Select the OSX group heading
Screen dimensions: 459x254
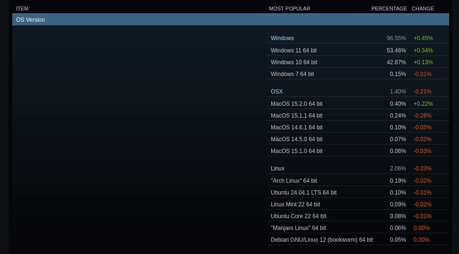tap(277, 92)
